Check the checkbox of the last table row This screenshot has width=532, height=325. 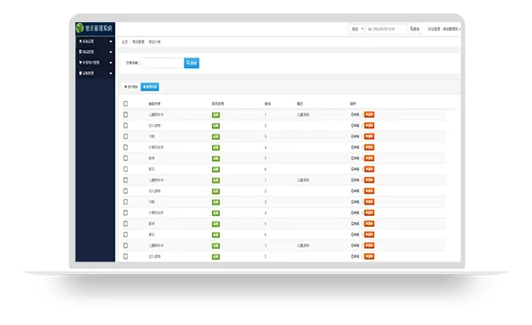[x=126, y=257]
